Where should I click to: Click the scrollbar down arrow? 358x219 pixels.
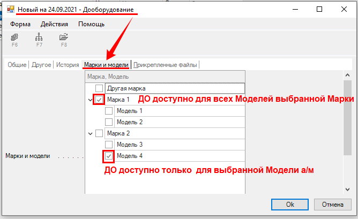(x=347, y=188)
